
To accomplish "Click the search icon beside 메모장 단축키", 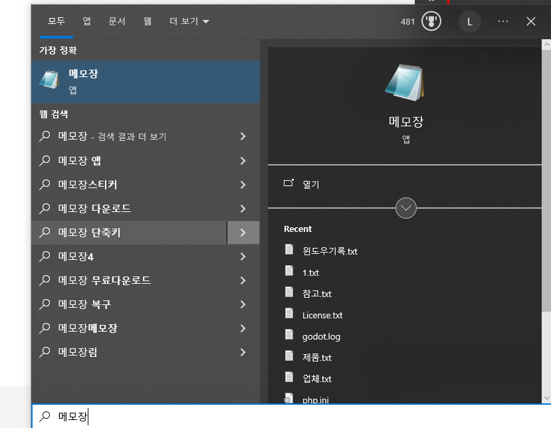I will click(x=45, y=232).
